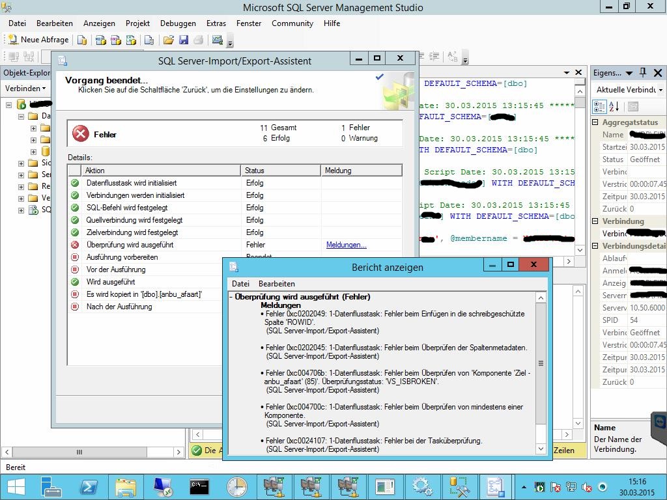Open the Datei menu in Management Studio

pos(17,23)
